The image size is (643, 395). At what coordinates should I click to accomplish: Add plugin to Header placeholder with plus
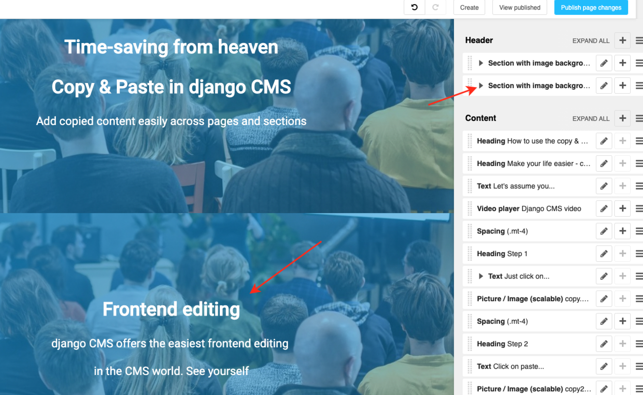(x=622, y=40)
